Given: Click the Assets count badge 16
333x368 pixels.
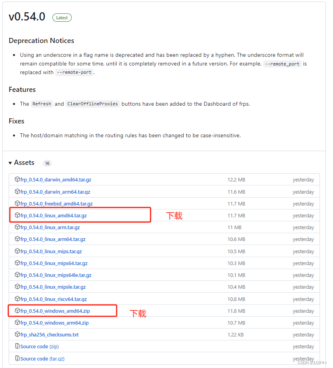Looking at the screenshot, I should (47, 163).
